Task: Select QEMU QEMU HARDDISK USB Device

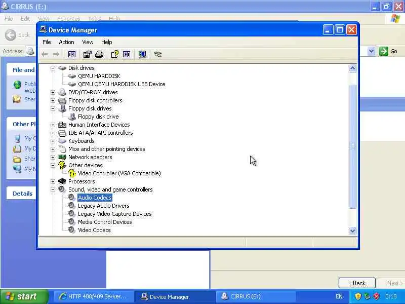Action: coord(121,84)
